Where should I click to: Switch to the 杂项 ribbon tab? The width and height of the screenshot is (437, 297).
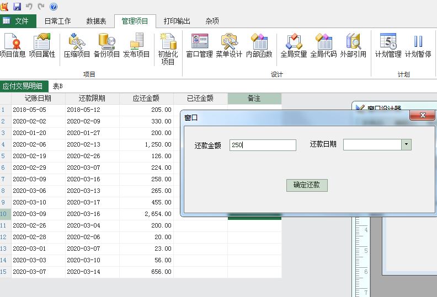pyautogui.click(x=212, y=21)
